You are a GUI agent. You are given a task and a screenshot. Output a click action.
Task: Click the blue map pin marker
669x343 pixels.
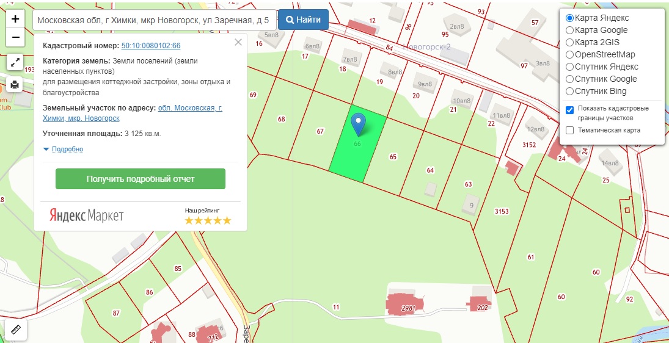(359, 124)
